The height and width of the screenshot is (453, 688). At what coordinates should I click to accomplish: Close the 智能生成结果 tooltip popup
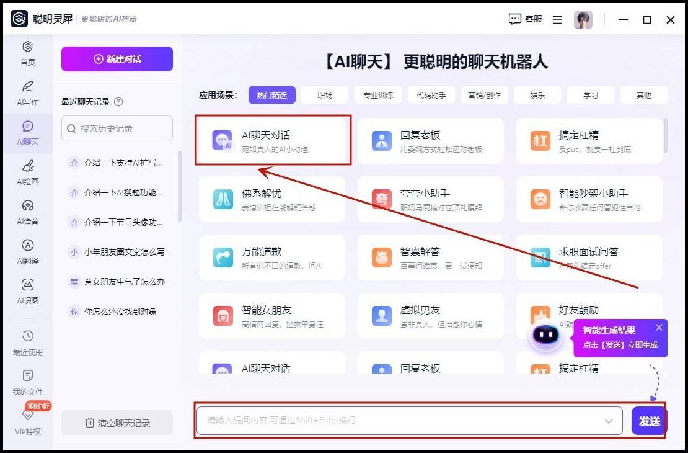tap(659, 328)
